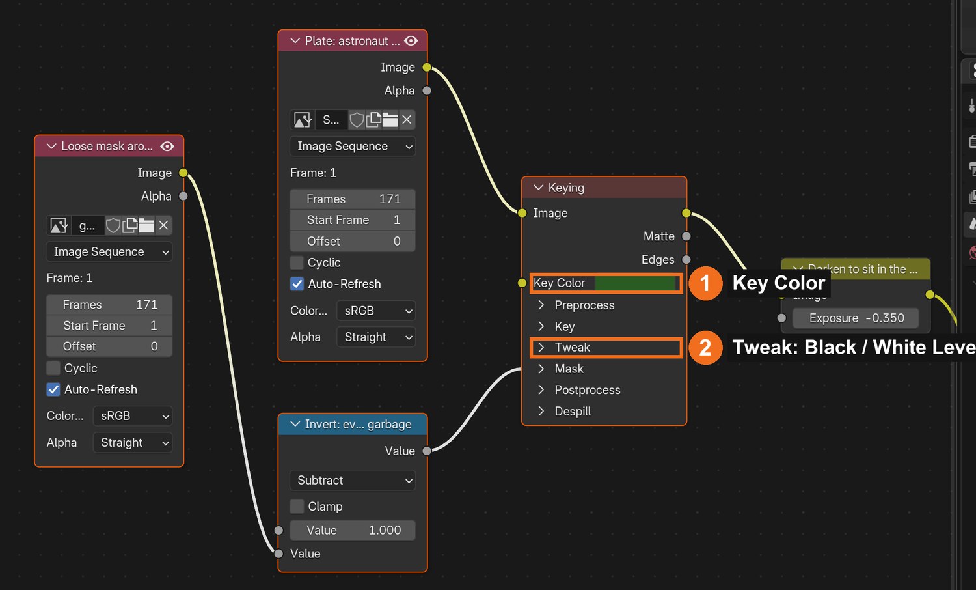
Task: Disable Auto-Refresh in Loose mask node
Action: pyautogui.click(x=53, y=389)
